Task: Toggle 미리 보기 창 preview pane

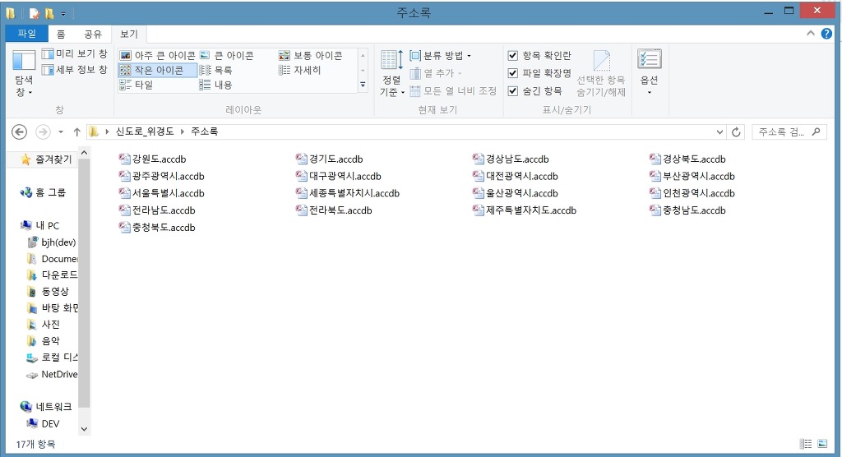Action: tap(75, 53)
